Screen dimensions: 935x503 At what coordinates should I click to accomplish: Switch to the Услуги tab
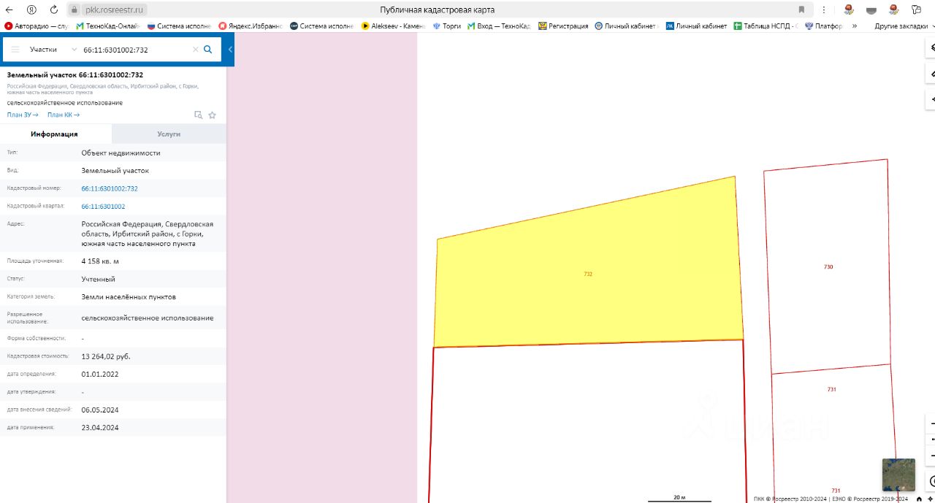(x=169, y=134)
